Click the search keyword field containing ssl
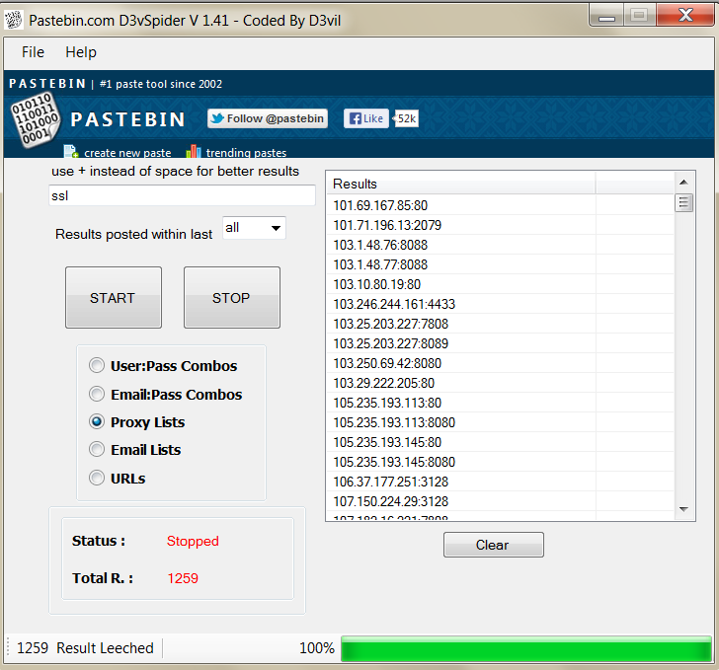 click(x=182, y=195)
